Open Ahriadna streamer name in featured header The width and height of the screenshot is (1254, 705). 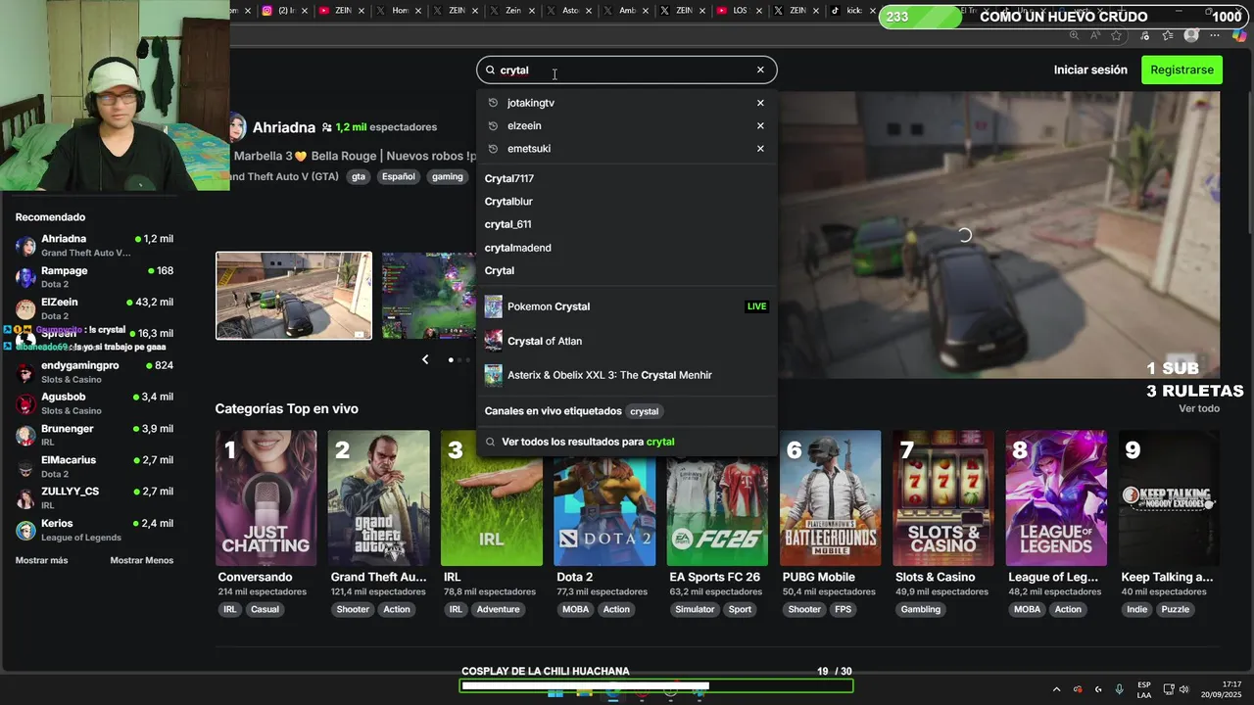point(284,127)
